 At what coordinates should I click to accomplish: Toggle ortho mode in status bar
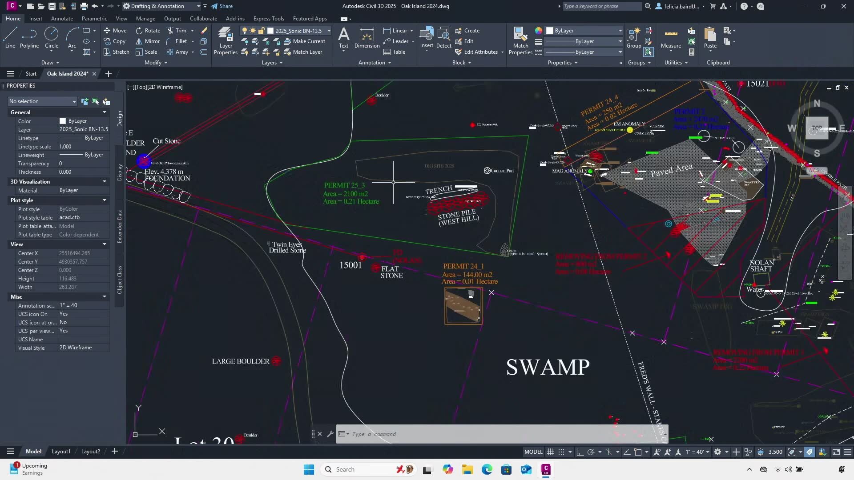click(580, 452)
